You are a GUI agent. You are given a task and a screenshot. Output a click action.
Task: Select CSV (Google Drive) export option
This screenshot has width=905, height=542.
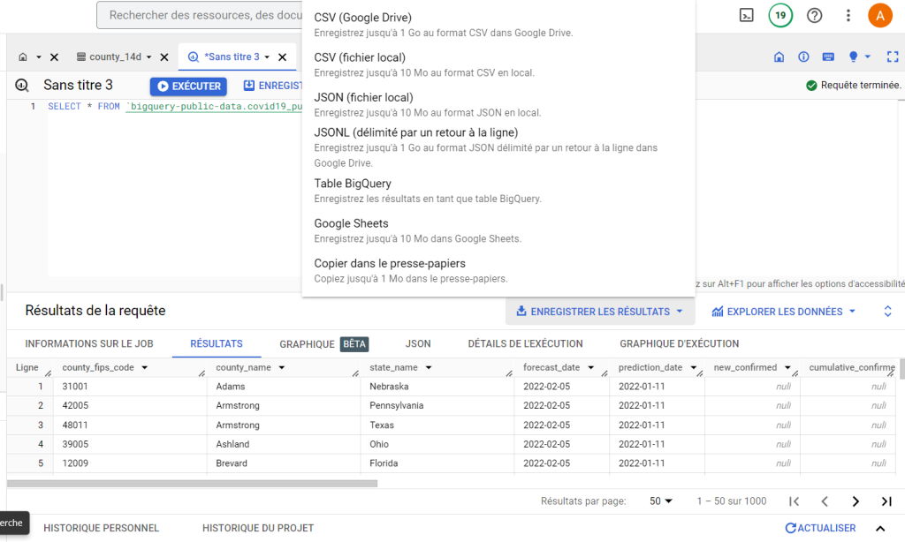pos(362,18)
